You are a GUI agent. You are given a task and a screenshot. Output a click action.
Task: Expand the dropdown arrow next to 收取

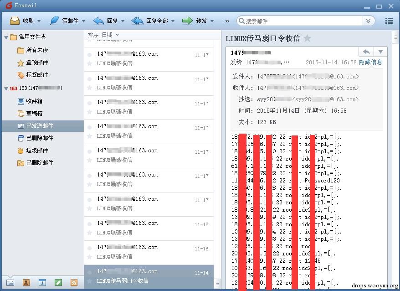39,21
